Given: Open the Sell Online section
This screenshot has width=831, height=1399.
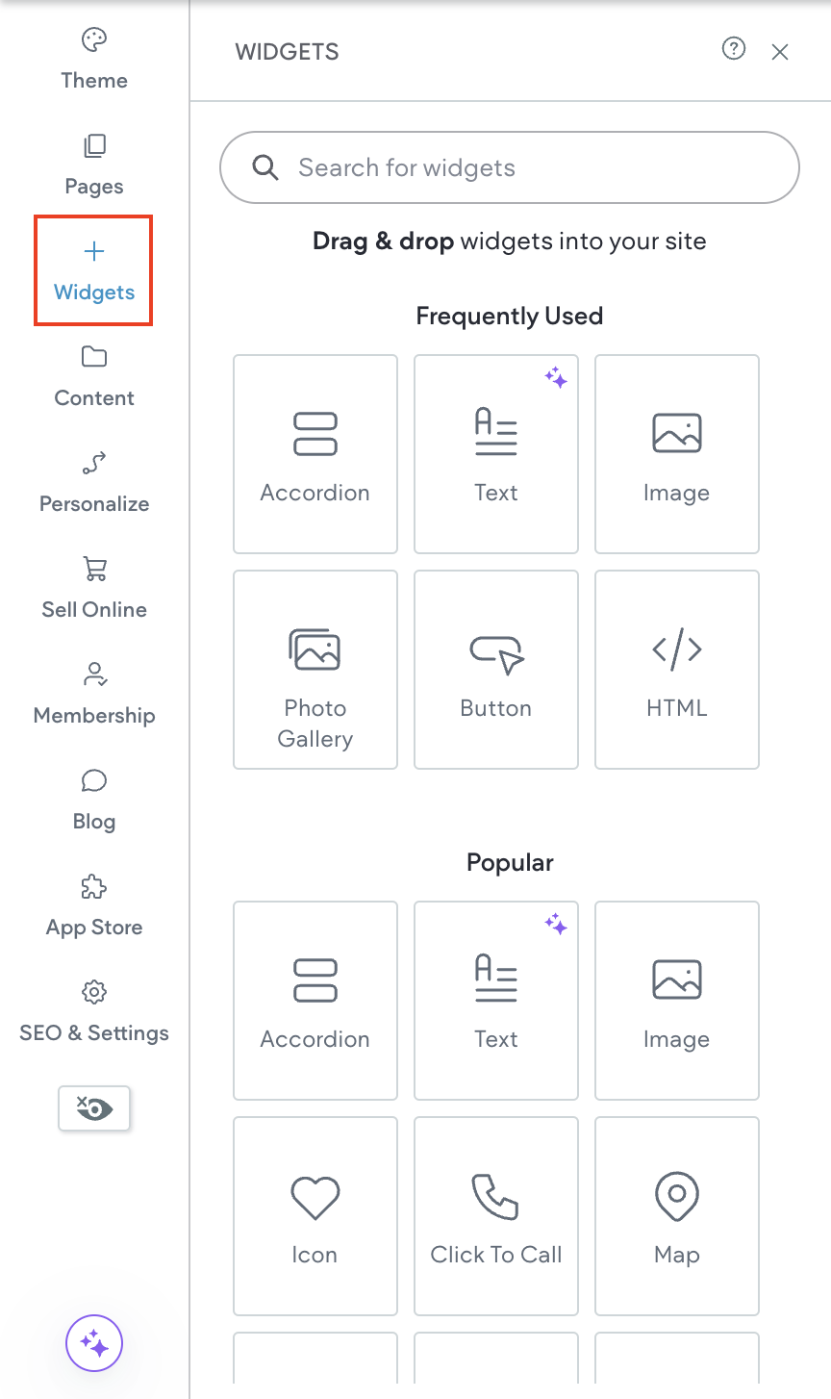Looking at the screenshot, I should point(93,587).
